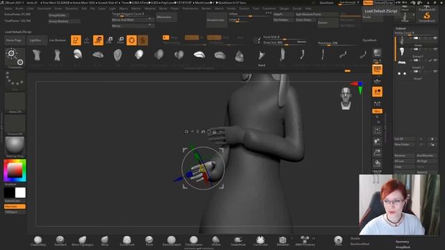The image size is (445, 250).
Task: Pick the CurveTube brush
Action: click(x=260, y=241)
